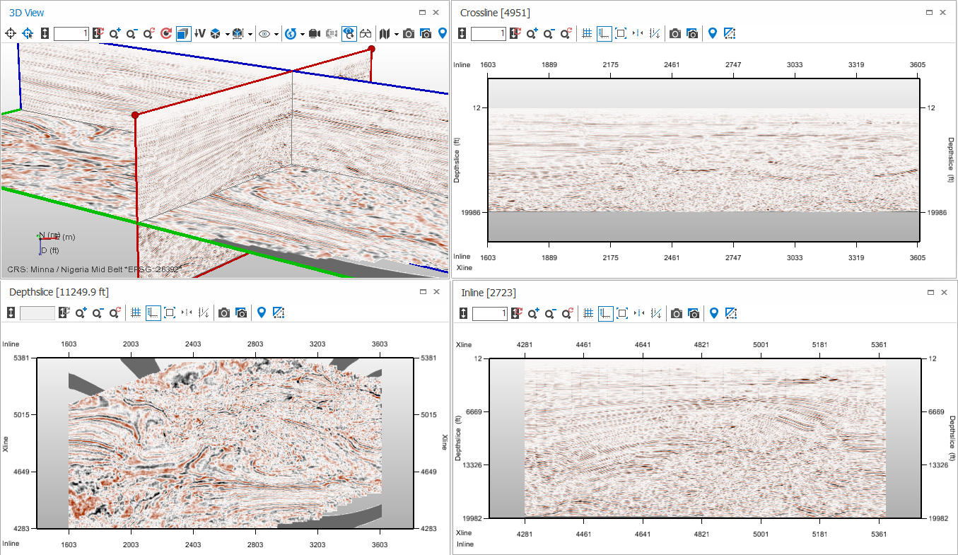Expand the globe rotation dropdown arrow

pos(303,34)
